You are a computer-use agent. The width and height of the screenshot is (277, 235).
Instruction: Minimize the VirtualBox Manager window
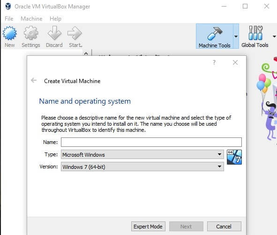click(x=224, y=6)
